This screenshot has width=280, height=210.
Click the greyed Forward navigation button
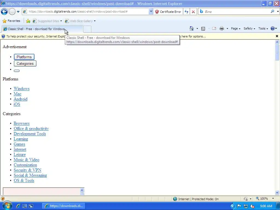click(x=12, y=11)
